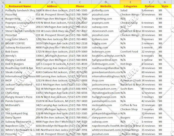Click the 'Restaurant Name' header cell
The width and height of the screenshot is (174, 136).
(20, 6)
